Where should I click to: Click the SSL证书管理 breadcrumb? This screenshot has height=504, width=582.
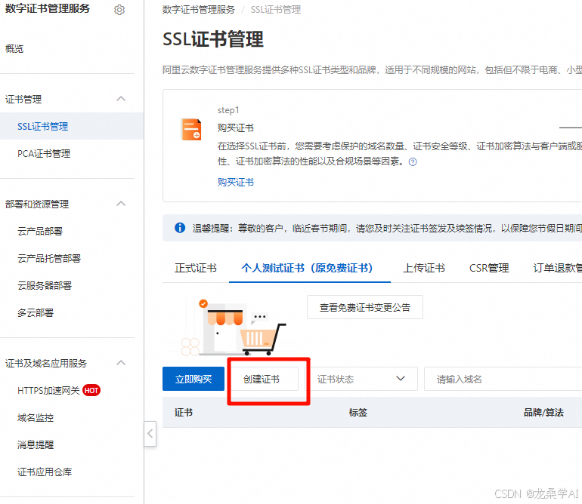tap(276, 10)
